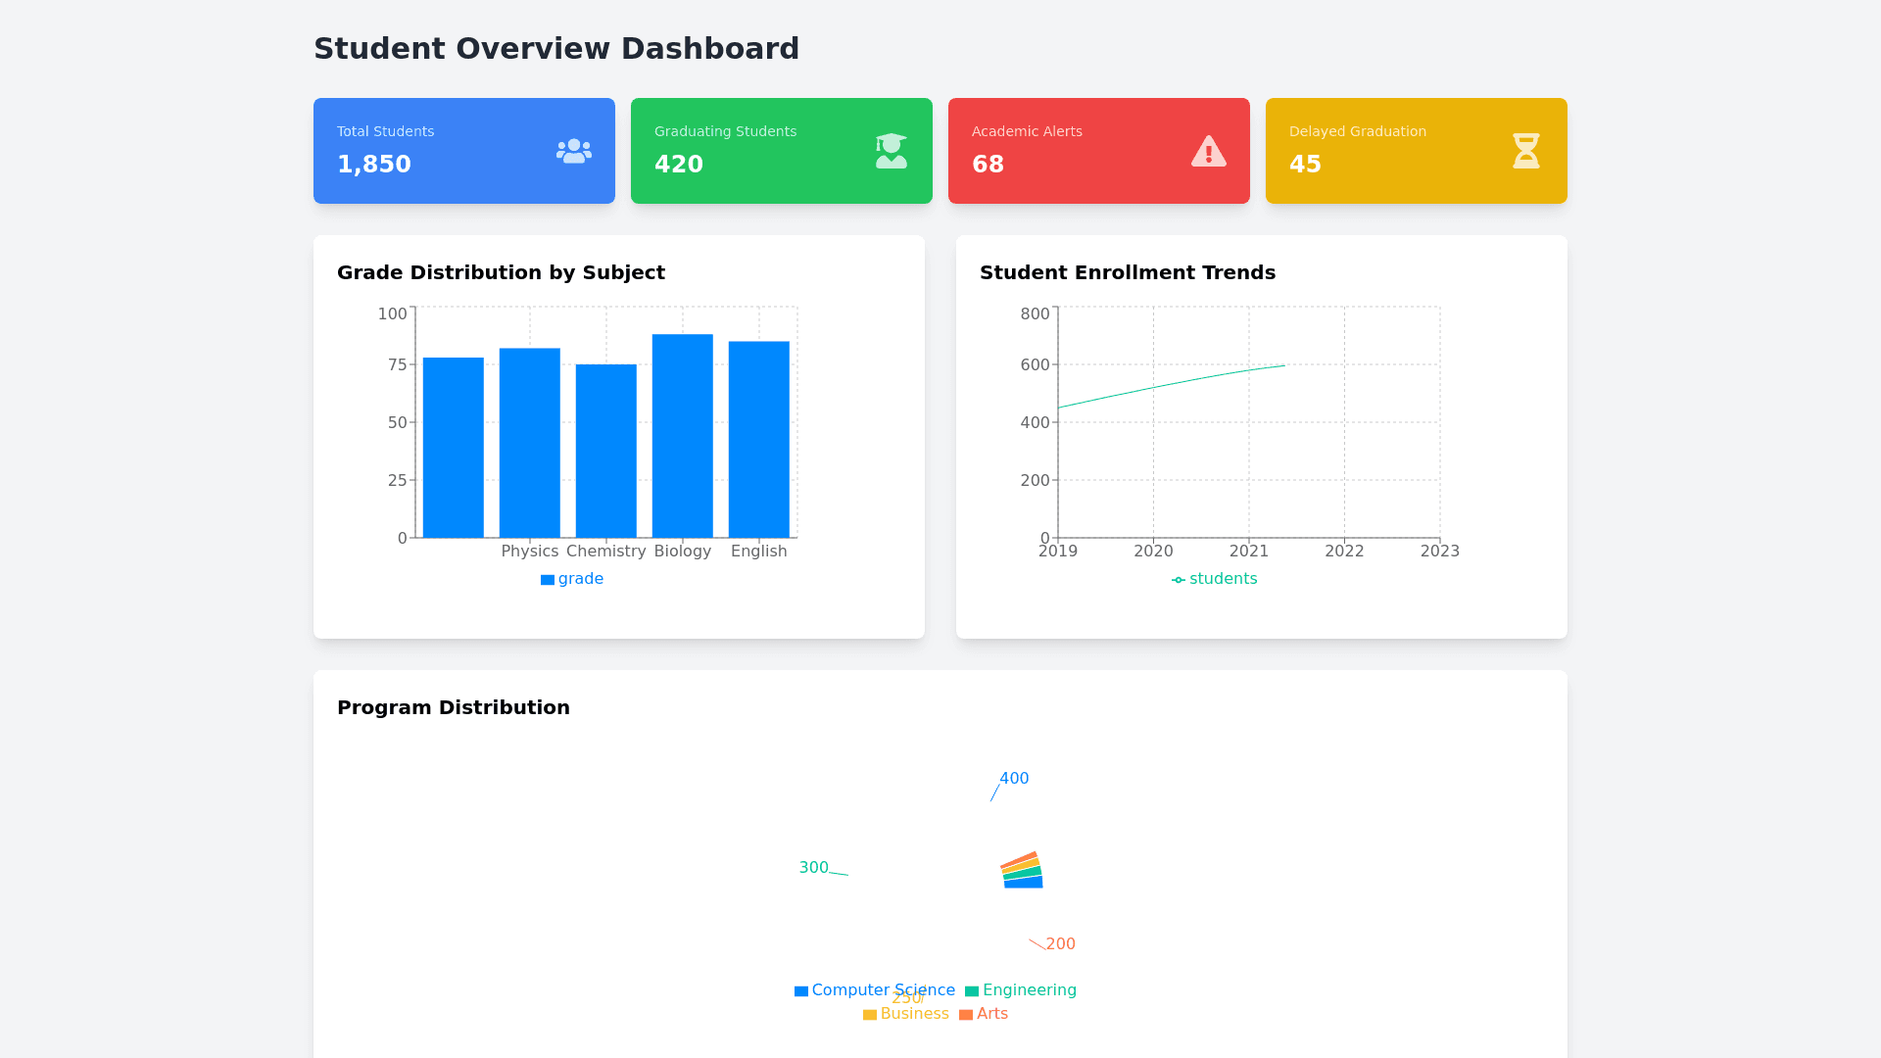Click the graduation cap icon
Image resolution: width=1881 pixels, height=1058 pixels.
pos(891,151)
